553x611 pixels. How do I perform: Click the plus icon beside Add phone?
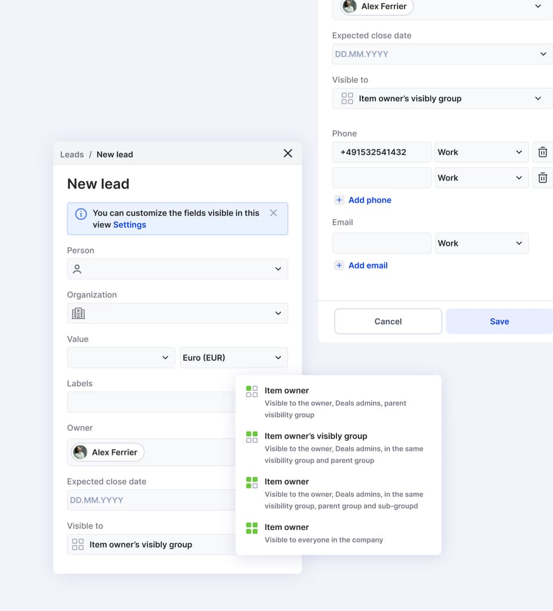click(339, 200)
